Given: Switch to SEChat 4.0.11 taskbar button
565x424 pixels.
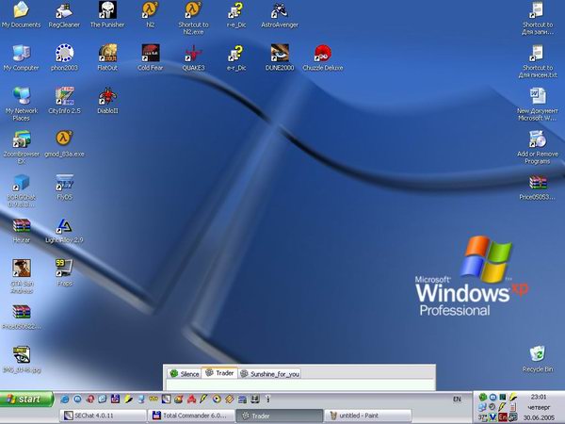Looking at the screenshot, I should point(104,416).
